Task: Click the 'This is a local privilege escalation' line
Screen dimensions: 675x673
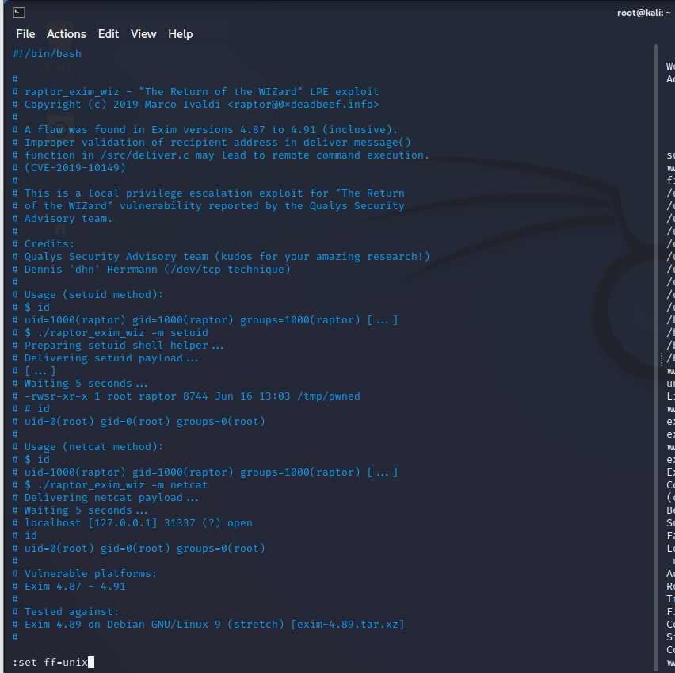Action: (208, 193)
